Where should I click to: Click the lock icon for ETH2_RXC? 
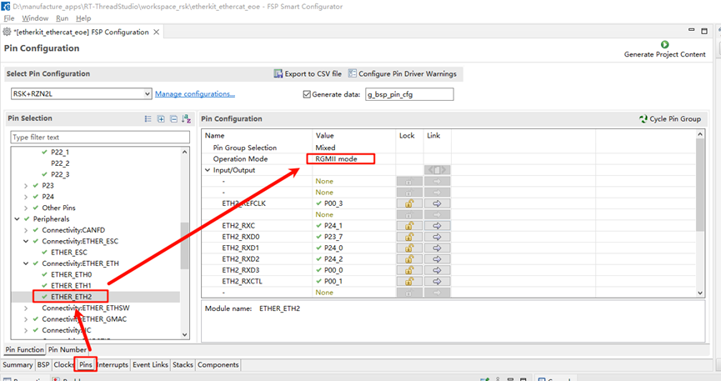tap(409, 225)
